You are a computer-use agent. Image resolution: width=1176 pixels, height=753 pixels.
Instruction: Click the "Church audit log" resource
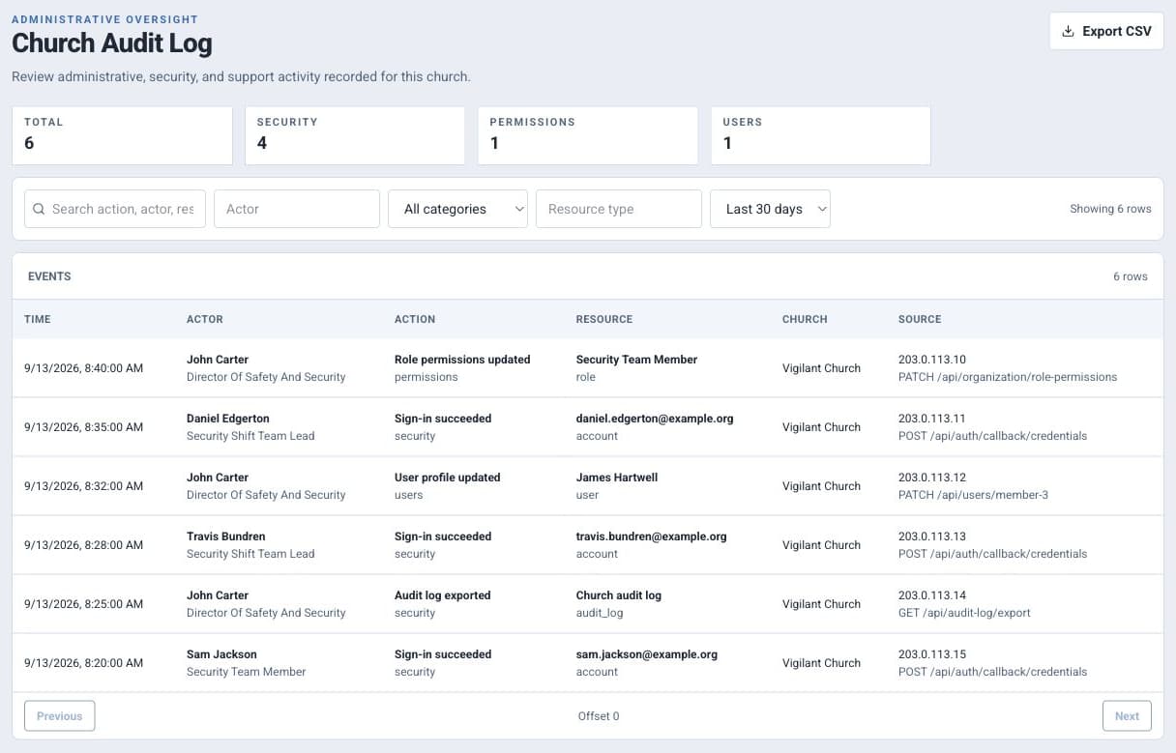click(x=619, y=595)
